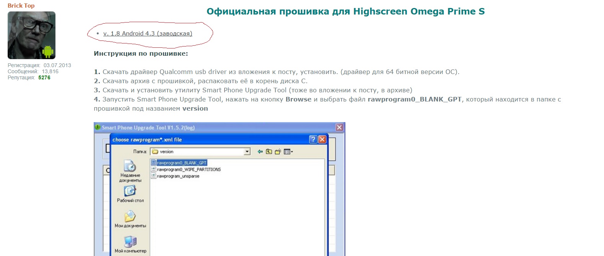Click the message count 13,816
The height and width of the screenshot is (256, 604).
[50, 71]
